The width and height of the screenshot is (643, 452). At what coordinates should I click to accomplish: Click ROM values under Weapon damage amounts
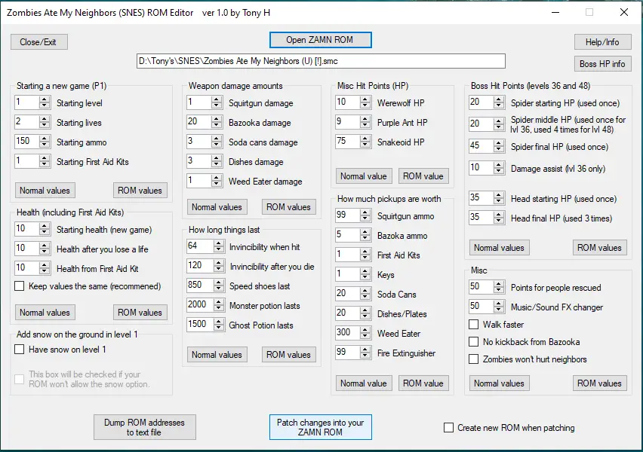pyautogui.click(x=289, y=206)
